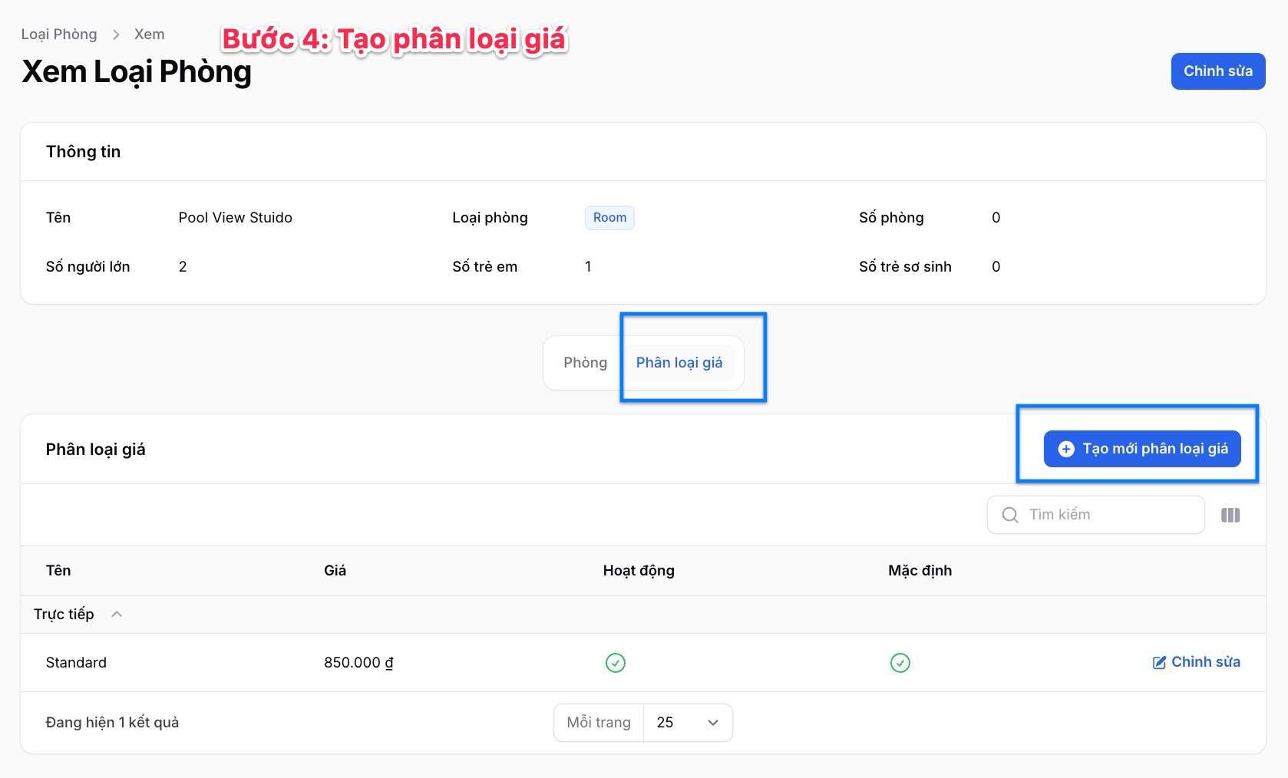1288x778 pixels.
Task: Click the pencil edit icon in Standard row
Action: point(1159,662)
